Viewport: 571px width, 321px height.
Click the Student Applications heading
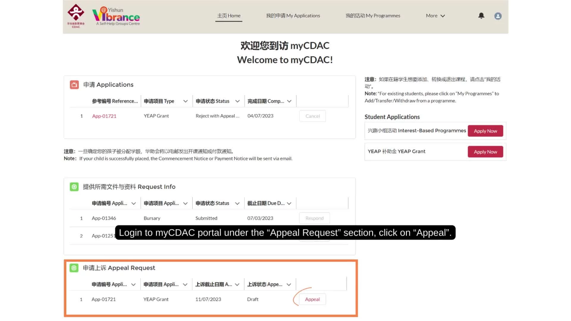392,117
